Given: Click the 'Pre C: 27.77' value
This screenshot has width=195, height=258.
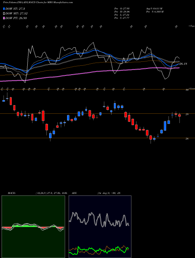Looking at the screenshot, I should [x=122, y=18].
